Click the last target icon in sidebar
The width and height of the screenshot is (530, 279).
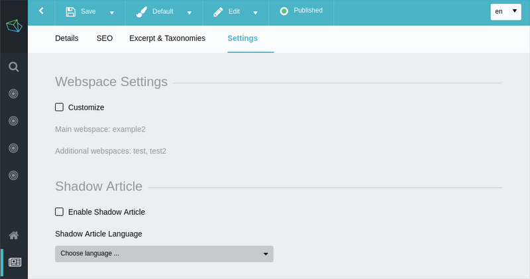click(13, 175)
